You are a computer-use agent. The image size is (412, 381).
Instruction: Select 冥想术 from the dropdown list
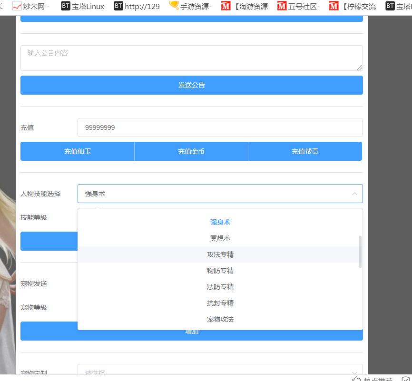click(x=220, y=238)
